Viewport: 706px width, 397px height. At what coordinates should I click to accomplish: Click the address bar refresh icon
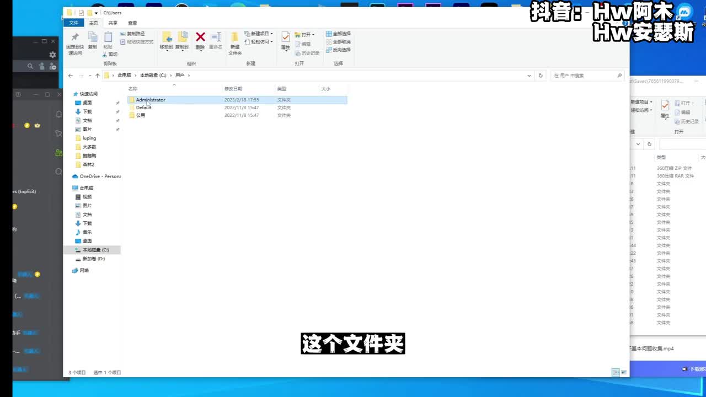pos(541,76)
